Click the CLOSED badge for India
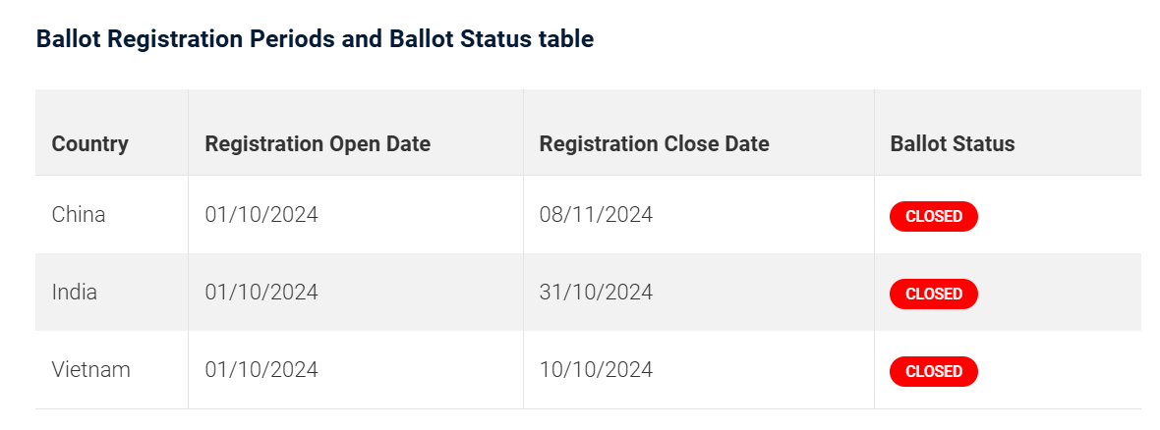The width and height of the screenshot is (1160, 430). 934,295
